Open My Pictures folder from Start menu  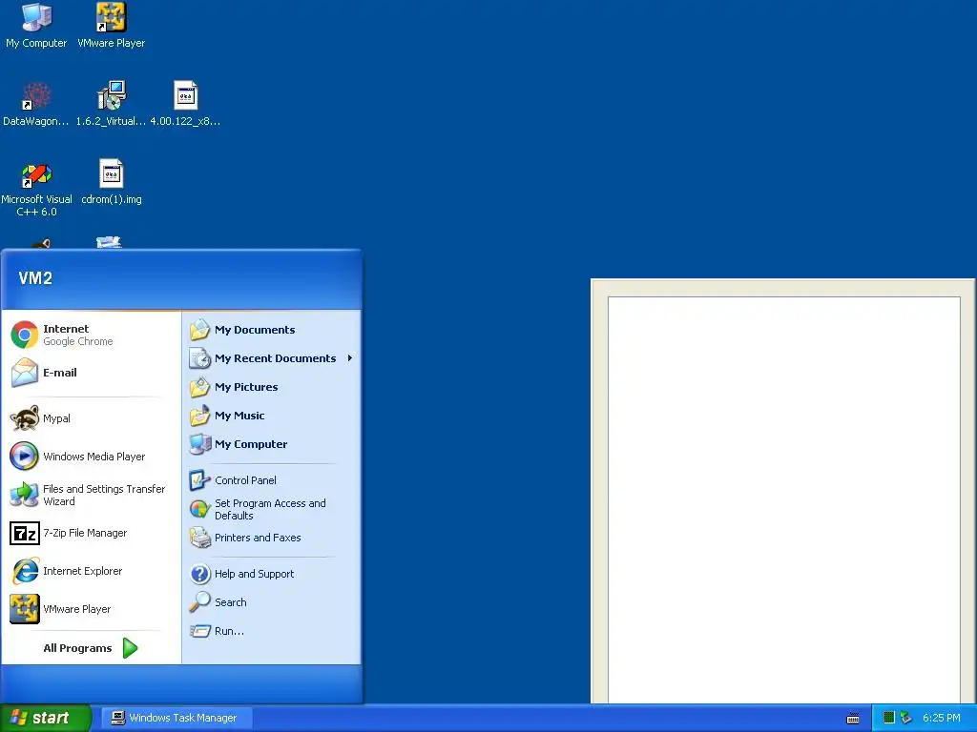[271, 387]
